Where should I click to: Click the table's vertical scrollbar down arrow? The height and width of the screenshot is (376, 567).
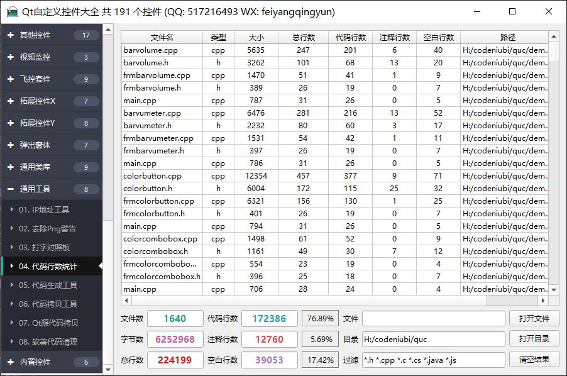(x=554, y=290)
